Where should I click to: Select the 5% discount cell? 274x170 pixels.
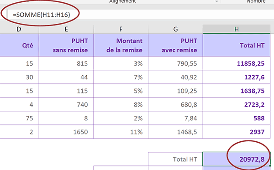[121, 91]
